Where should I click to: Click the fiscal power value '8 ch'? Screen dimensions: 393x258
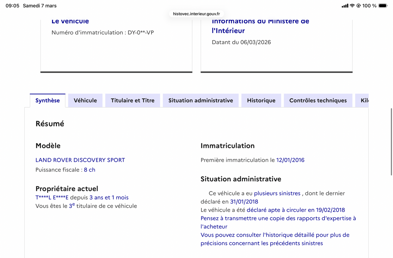(x=90, y=170)
